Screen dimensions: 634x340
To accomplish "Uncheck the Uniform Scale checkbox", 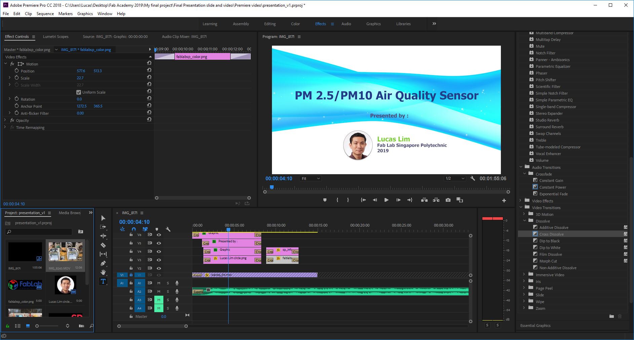I will [79, 92].
